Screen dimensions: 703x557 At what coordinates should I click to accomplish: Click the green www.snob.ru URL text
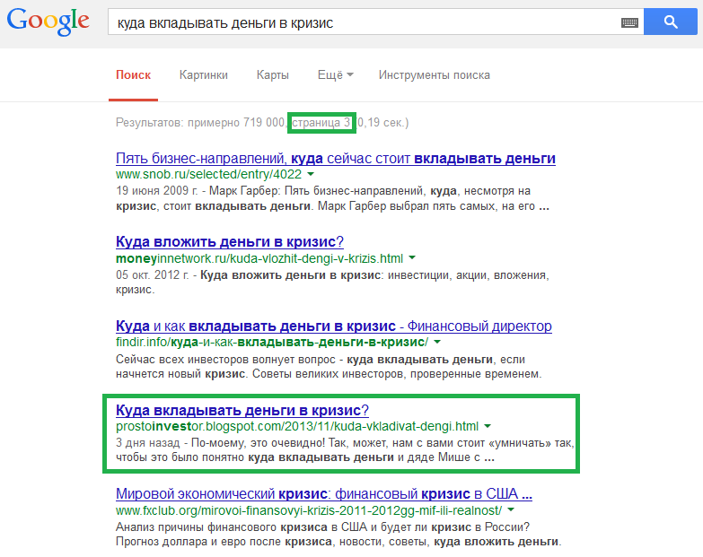pos(207,174)
